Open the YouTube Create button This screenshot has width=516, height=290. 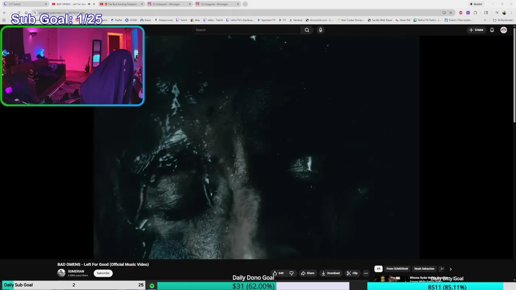(x=476, y=30)
